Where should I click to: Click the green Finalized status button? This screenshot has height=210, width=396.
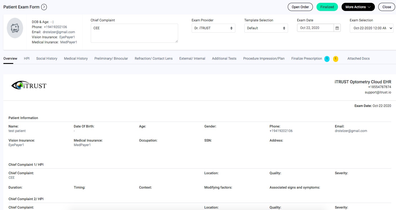tap(327, 7)
